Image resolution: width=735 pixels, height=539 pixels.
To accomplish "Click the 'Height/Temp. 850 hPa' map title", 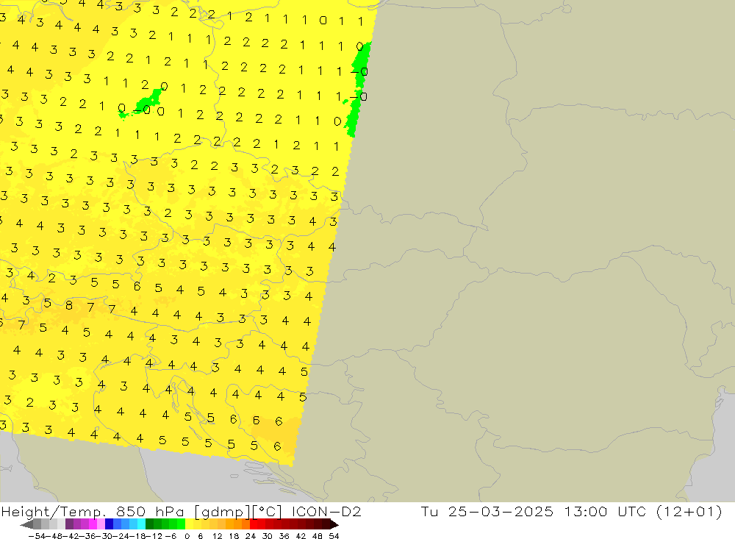I will click(x=94, y=511).
